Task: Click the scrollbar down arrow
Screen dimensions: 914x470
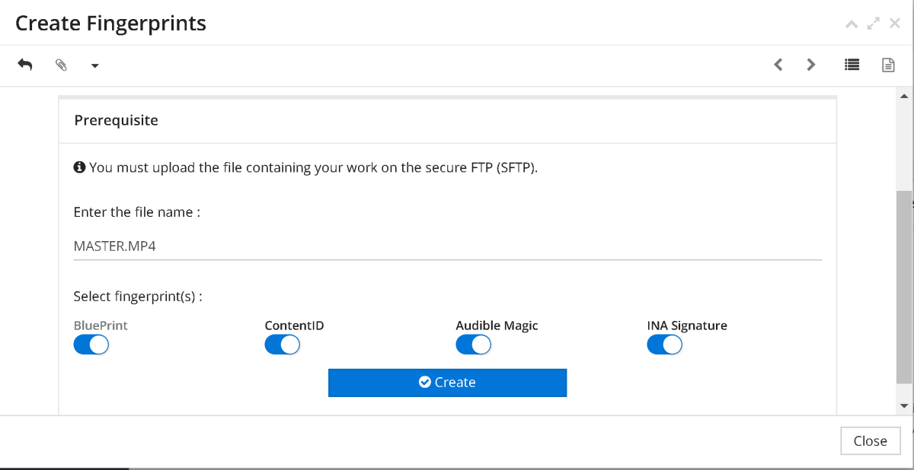Action: click(904, 406)
